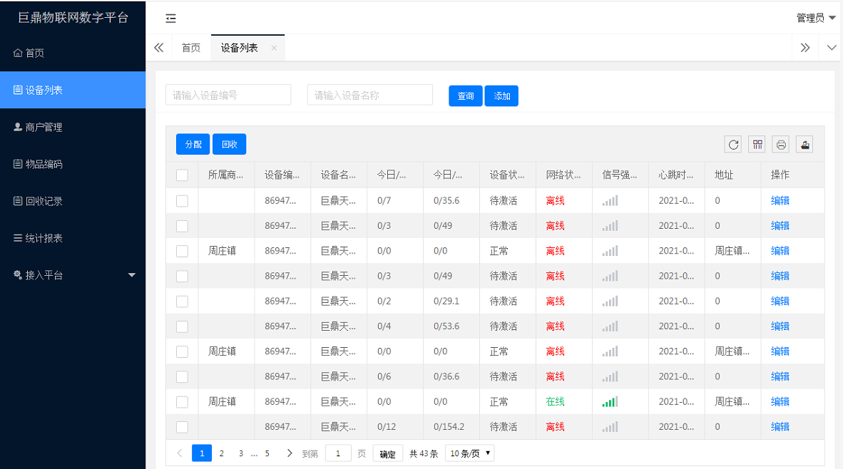Click the signal icon in the 0/7 row
This screenshot has width=843, height=469.
610,200
